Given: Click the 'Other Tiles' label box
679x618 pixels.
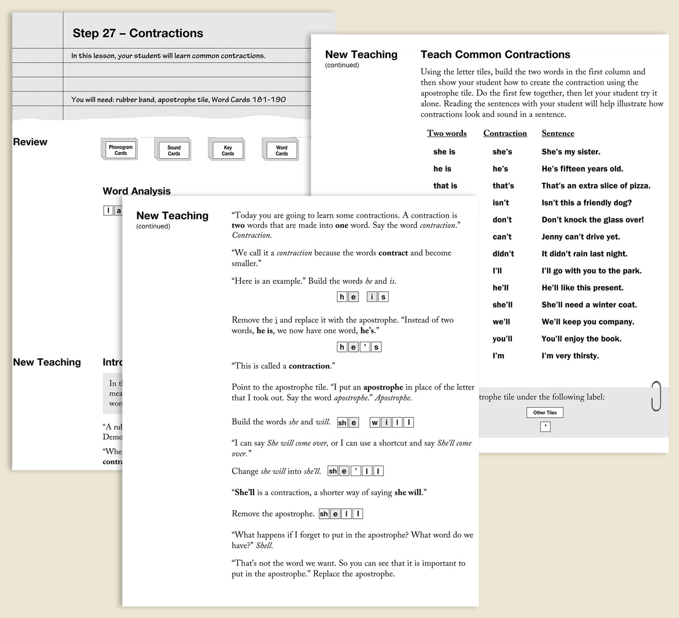Looking at the screenshot, I should coord(545,412).
